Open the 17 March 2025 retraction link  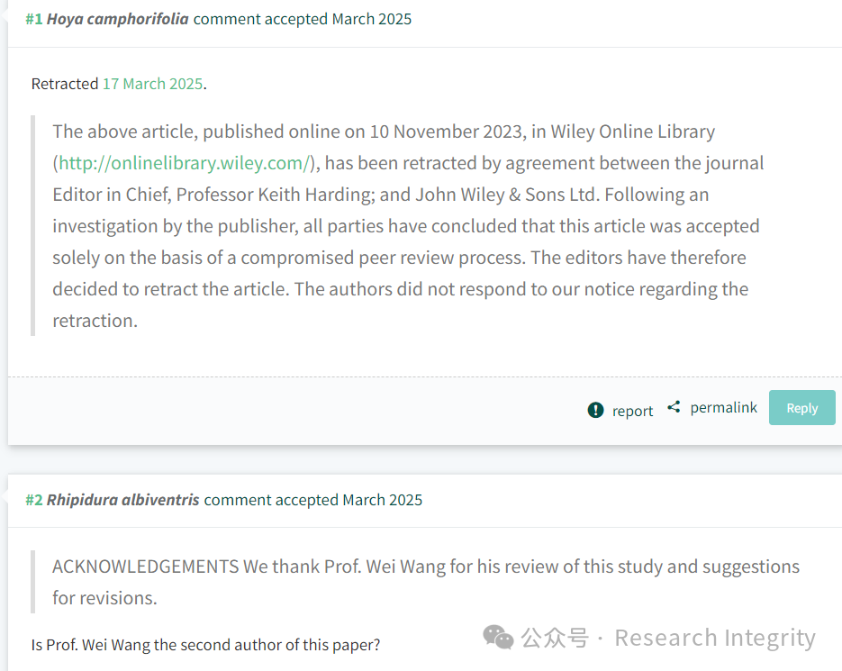coord(152,84)
